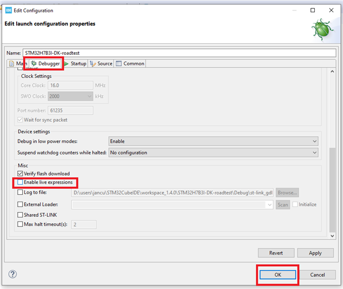343x289 pixels.
Task: Click the Misc group label
Action: (23, 166)
